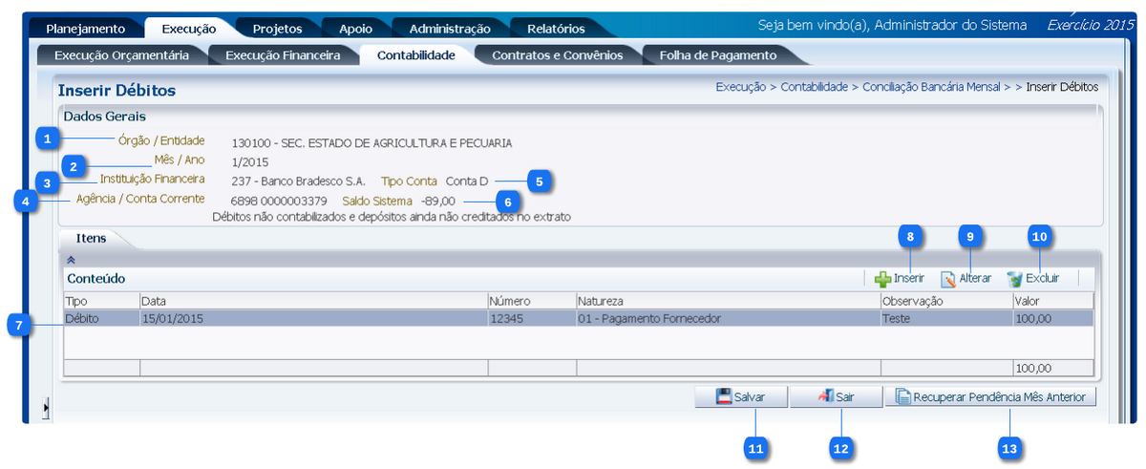Viewport: 1146px width, 469px height.
Task: Click the floppy disk Salvar icon
Action: click(724, 396)
